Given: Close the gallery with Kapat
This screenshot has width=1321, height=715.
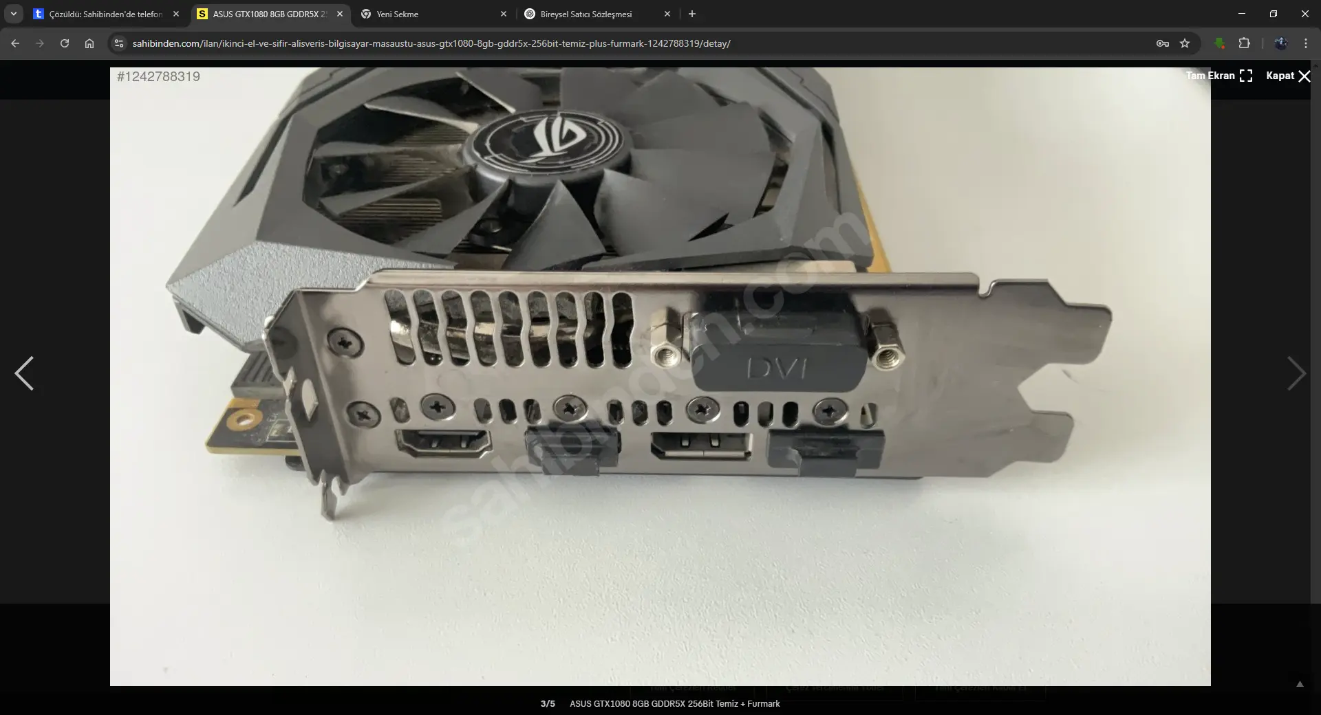Looking at the screenshot, I should [x=1288, y=76].
